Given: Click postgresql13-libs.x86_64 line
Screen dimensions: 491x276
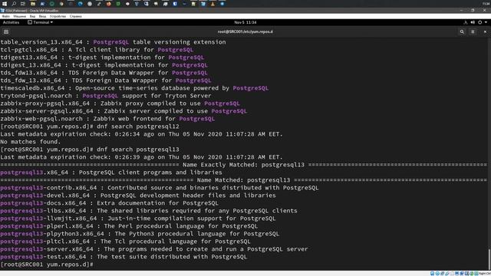Looking at the screenshot, I should pyautogui.click(x=148, y=211).
